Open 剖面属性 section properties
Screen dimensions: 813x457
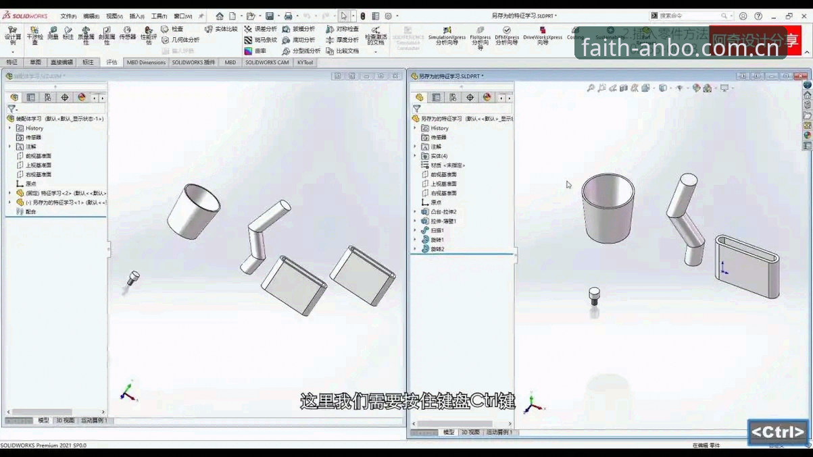[106, 35]
